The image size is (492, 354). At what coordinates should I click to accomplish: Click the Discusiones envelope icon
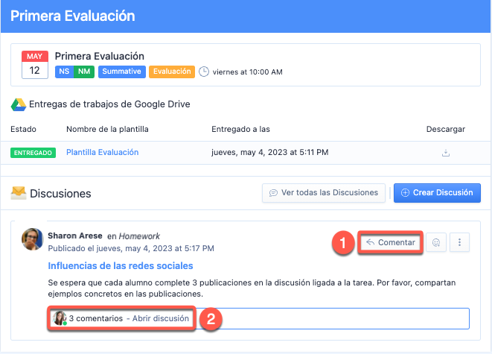18,193
